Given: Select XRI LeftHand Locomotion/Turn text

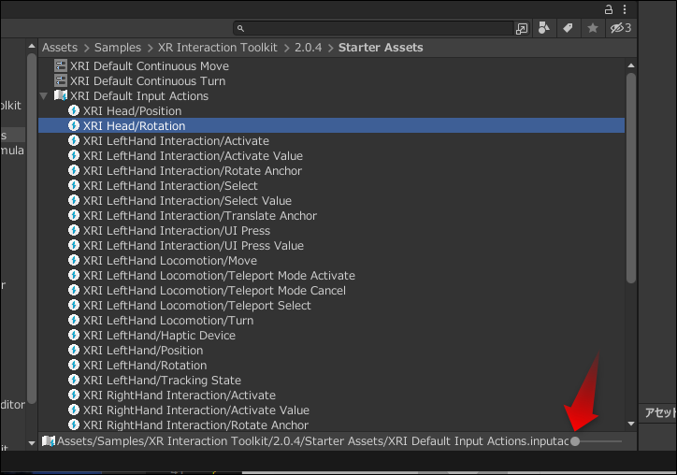Looking at the screenshot, I should (168, 321).
